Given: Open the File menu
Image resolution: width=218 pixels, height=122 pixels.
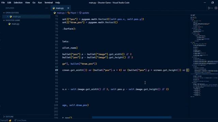Looking at the screenshot, I should coord(3,3).
